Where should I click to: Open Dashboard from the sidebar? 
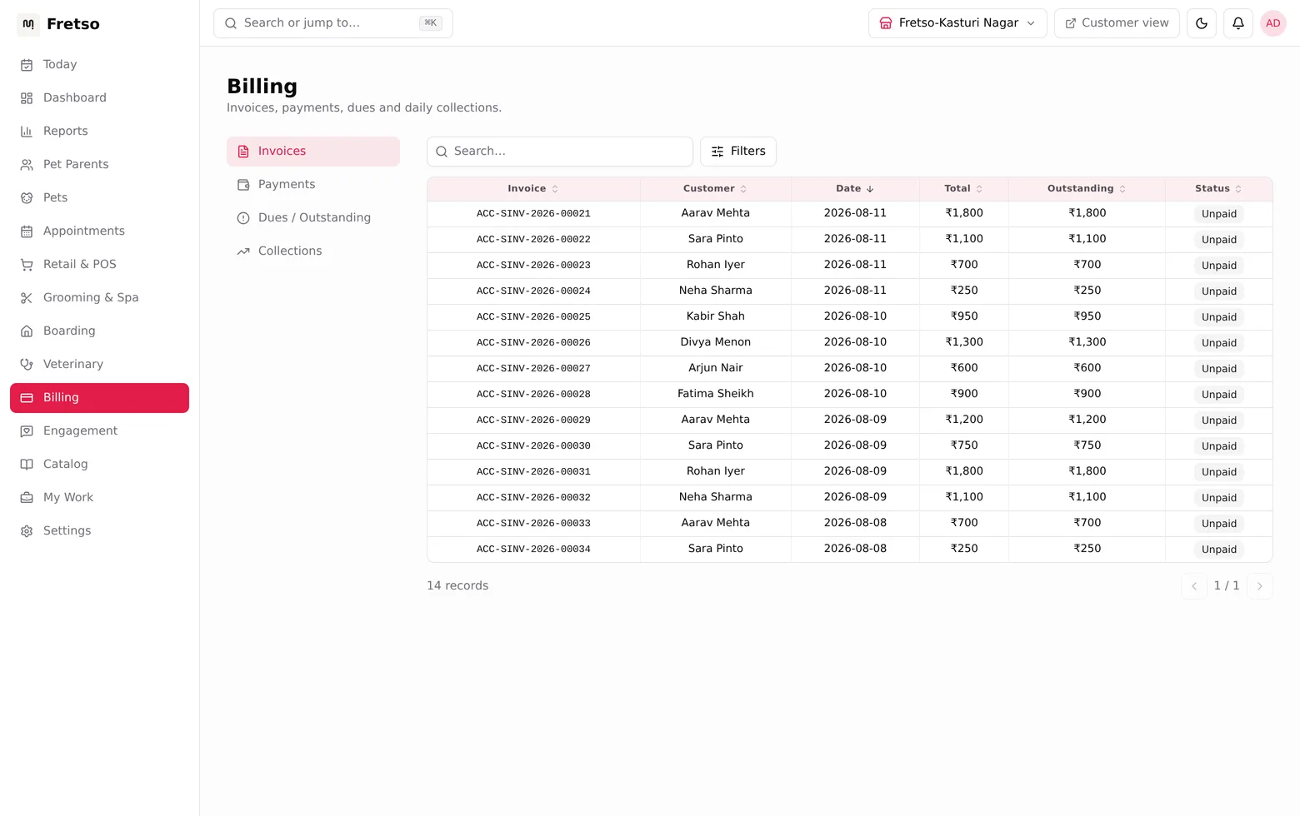coord(99,98)
